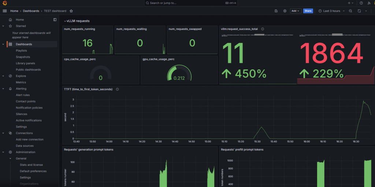Star the TEST dashboard
The height and width of the screenshot is (187, 375).
(71, 11)
